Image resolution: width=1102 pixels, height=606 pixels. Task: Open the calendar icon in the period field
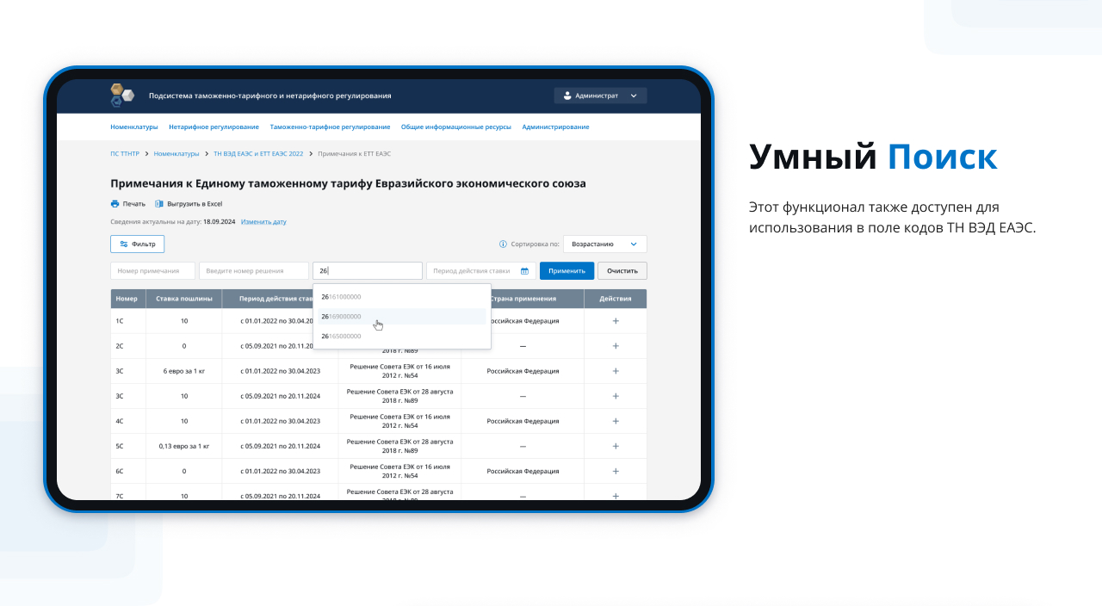[x=524, y=271]
